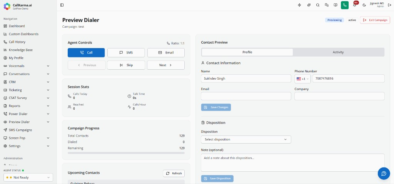Click the blue Call button
This screenshot has width=394, height=184.
86,52
